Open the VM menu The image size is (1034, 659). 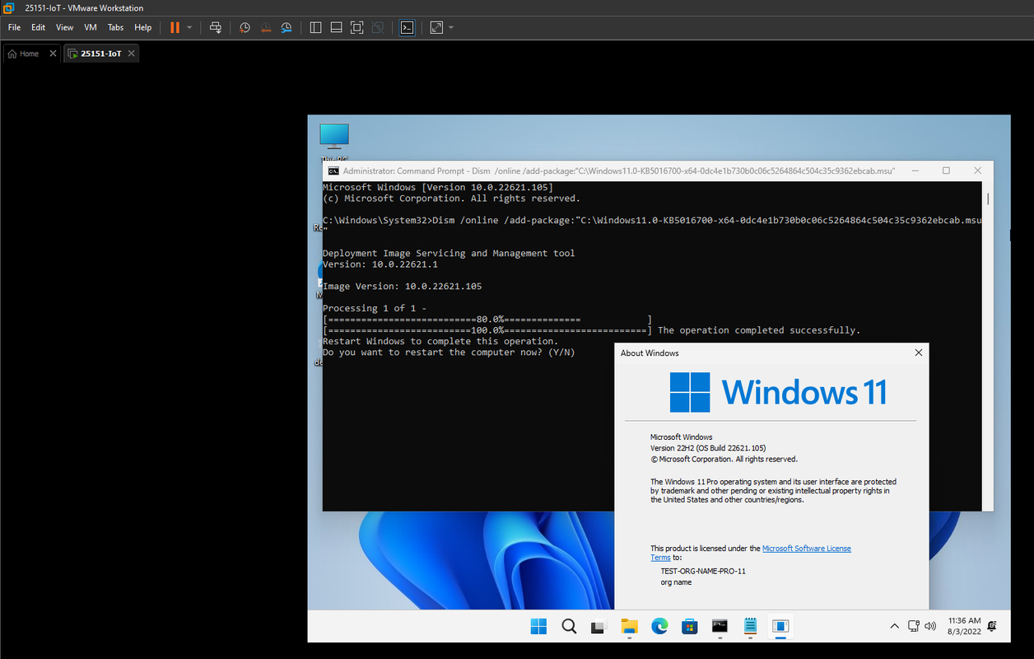(91, 27)
